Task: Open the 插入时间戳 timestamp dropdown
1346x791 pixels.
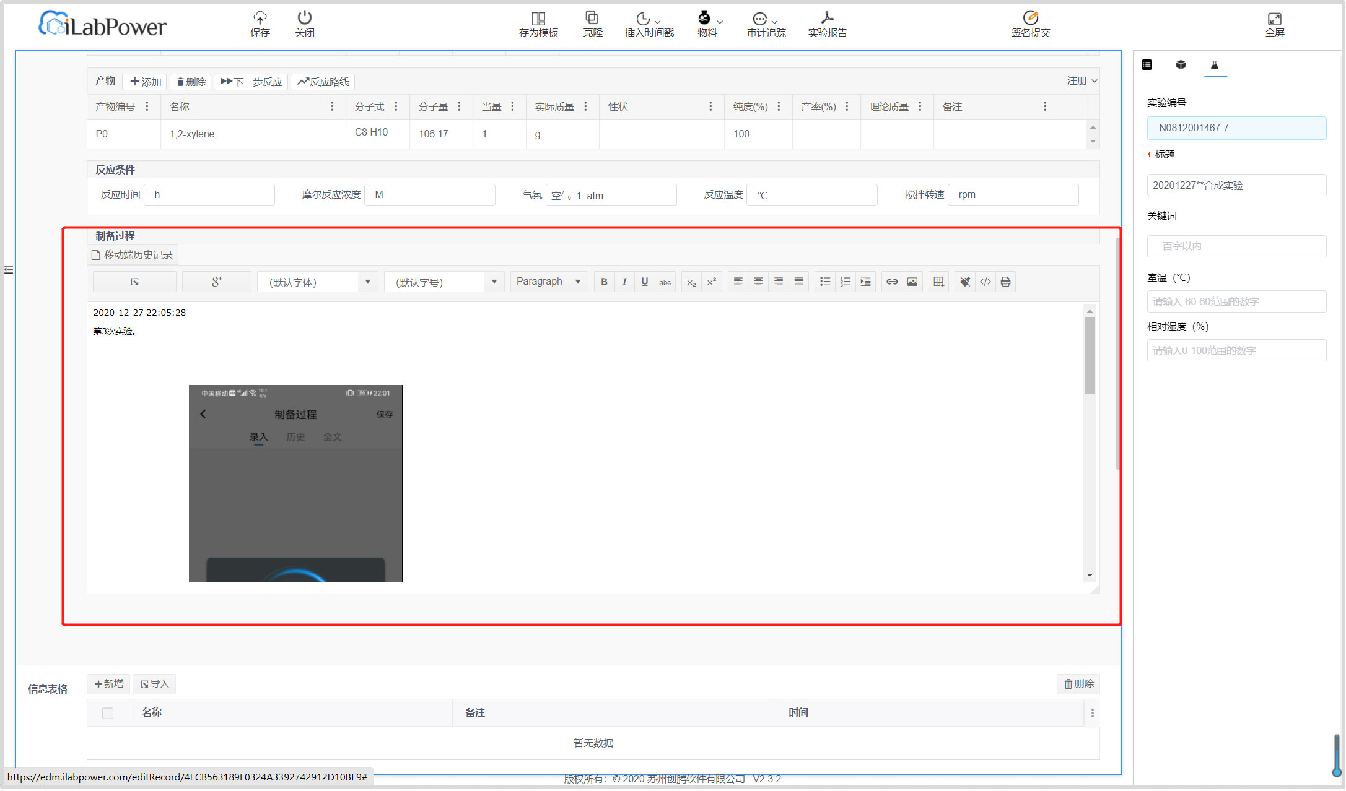Action: coord(649,25)
